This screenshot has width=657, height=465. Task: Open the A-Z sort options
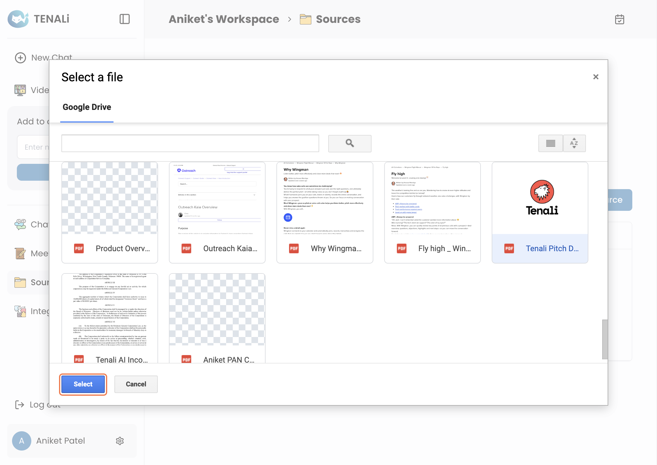point(574,143)
